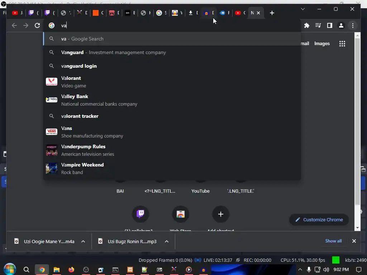Reload the current Chrome page
This screenshot has height=275, width=367.
[x=37, y=25]
